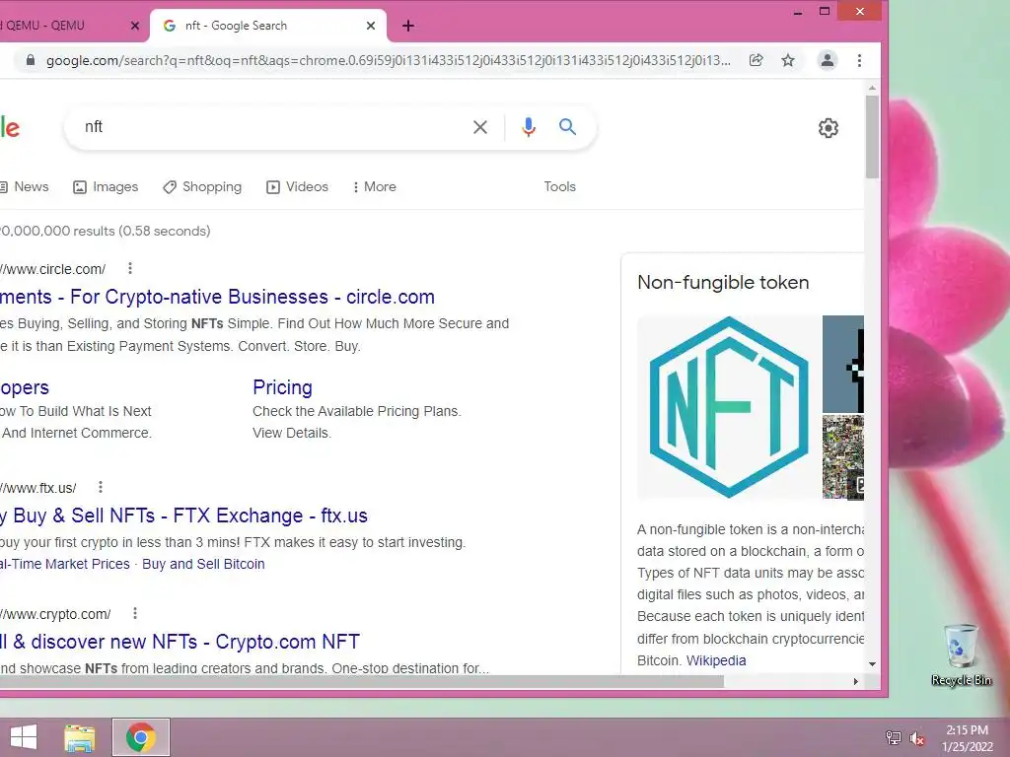The height and width of the screenshot is (757, 1010).
Task: Launch File Explorer from the taskbar
Action: [x=80, y=737]
